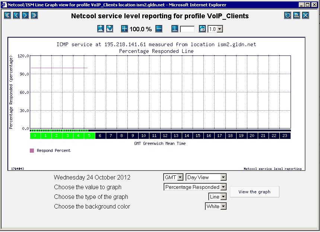Open the 1.0 scale dropdown
The height and width of the screenshot is (232, 320).
[x=215, y=29]
